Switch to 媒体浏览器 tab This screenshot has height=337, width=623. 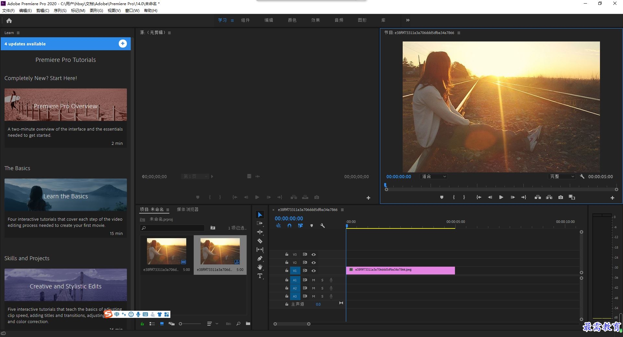click(x=188, y=210)
